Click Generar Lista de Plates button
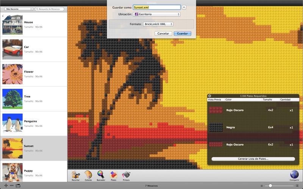The image size is (303, 189). click(253, 159)
